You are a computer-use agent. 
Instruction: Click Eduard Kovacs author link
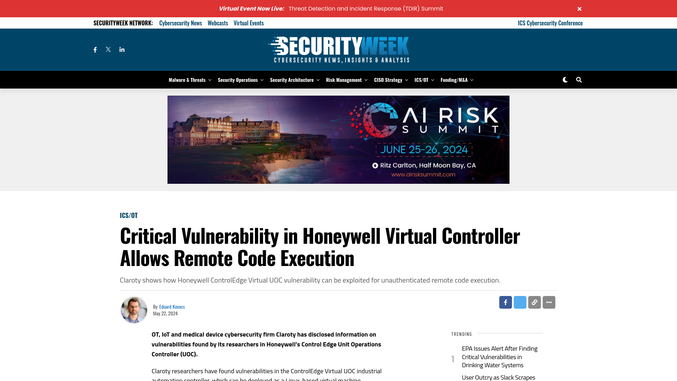pos(172,307)
